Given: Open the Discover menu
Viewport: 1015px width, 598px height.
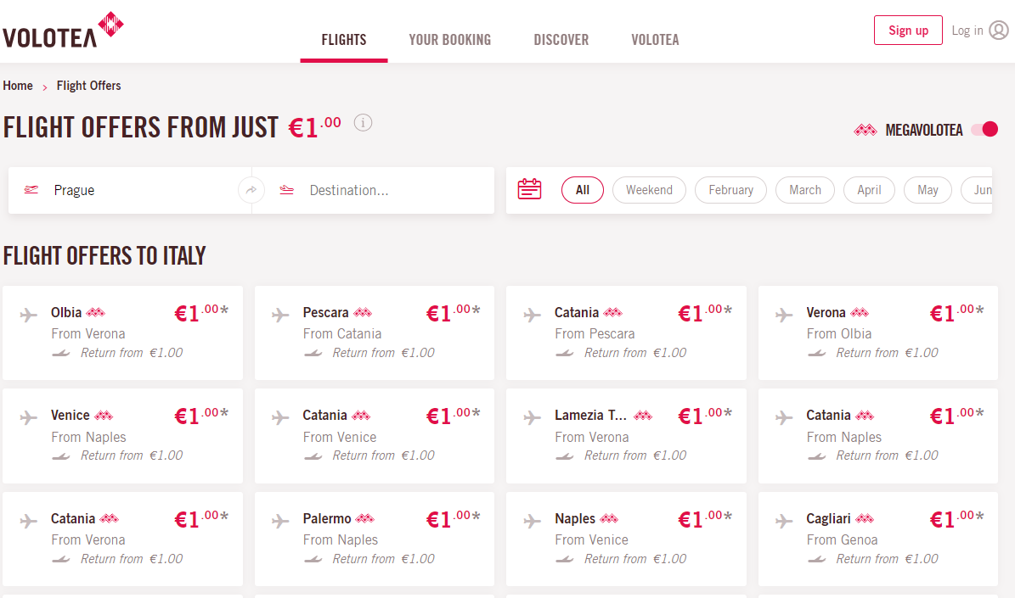Looking at the screenshot, I should (x=561, y=40).
